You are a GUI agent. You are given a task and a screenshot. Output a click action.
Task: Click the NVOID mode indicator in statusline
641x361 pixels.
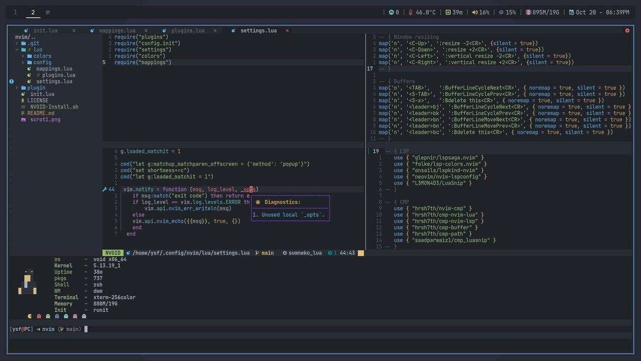click(113, 253)
